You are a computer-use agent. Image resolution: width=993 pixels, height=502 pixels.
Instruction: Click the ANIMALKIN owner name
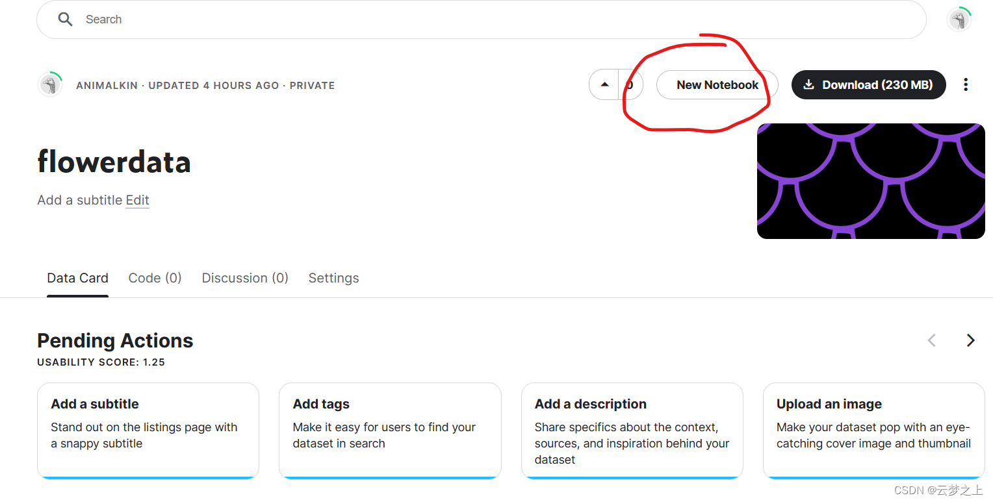[x=107, y=85]
